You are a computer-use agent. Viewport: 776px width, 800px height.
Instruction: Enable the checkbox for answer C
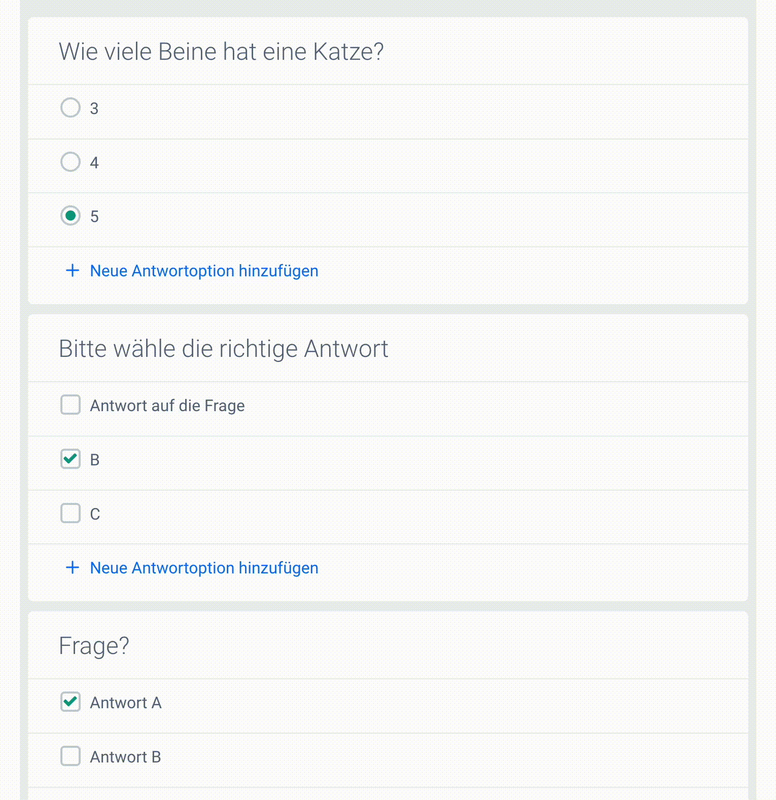tap(70, 513)
